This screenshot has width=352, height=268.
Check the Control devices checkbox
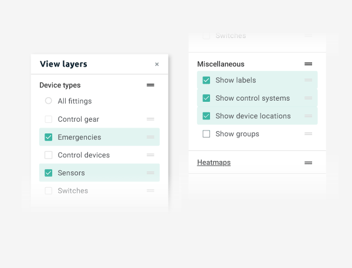coord(48,155)
